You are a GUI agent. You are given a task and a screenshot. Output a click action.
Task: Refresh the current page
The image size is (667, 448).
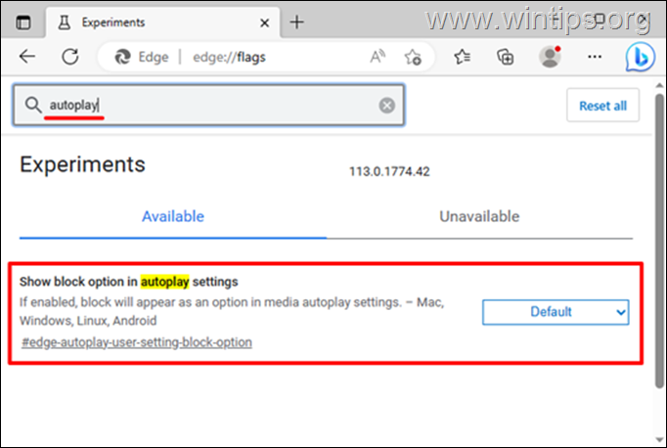point(70,57)
